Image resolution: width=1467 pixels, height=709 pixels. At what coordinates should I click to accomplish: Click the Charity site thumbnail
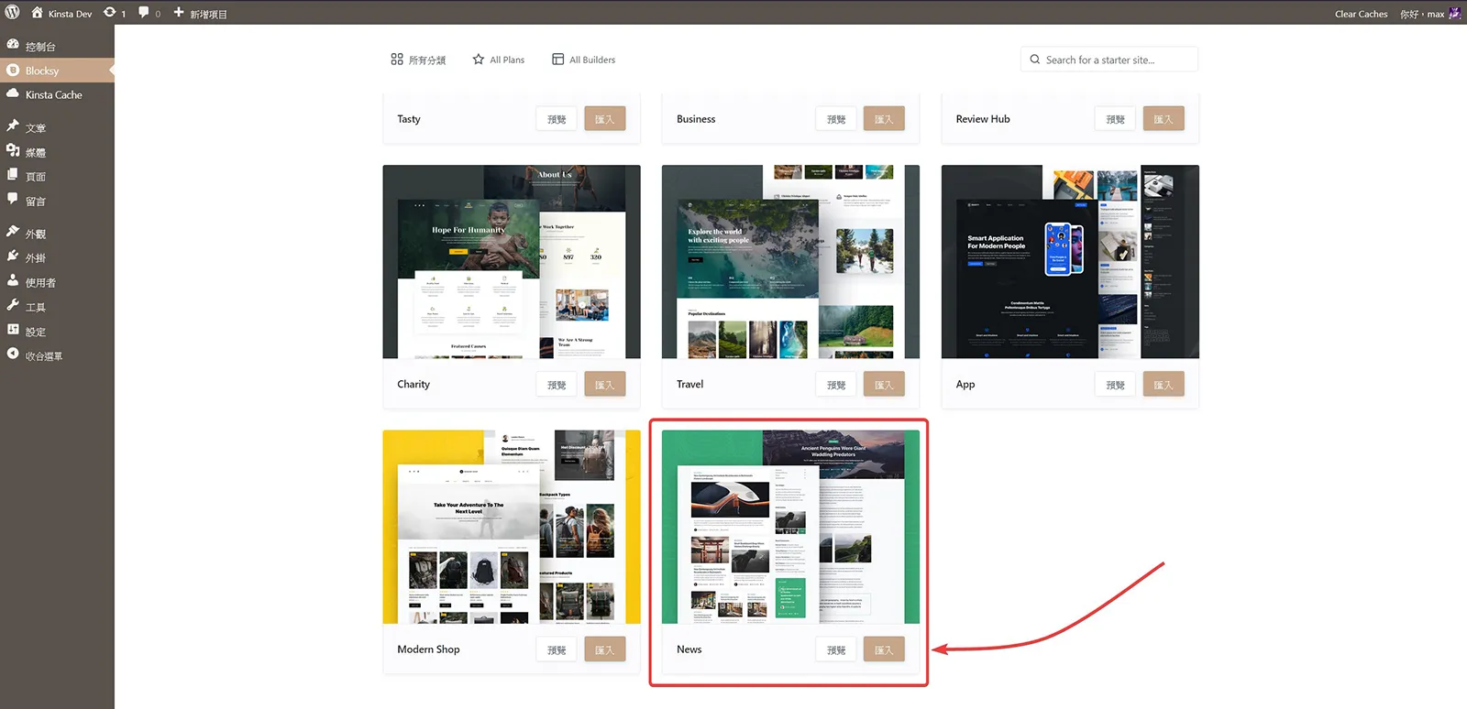[512, 262]
